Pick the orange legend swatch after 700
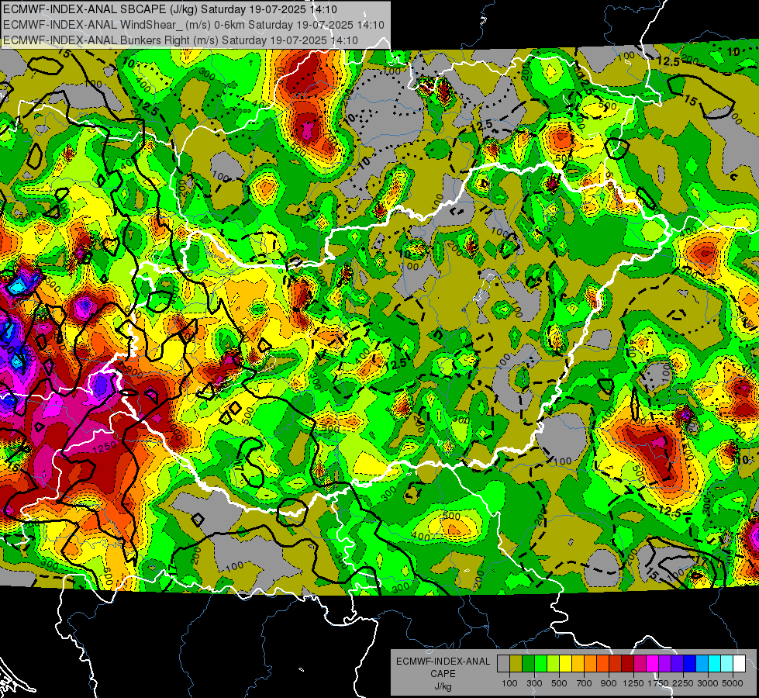 coord(591,664)
